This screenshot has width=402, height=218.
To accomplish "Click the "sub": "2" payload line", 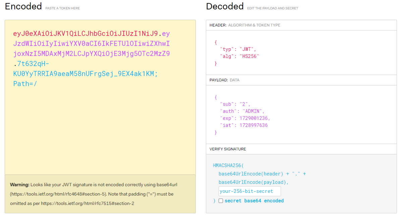I will 235,104.
